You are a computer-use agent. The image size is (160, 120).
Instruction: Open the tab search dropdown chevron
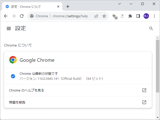coord(119,4)
